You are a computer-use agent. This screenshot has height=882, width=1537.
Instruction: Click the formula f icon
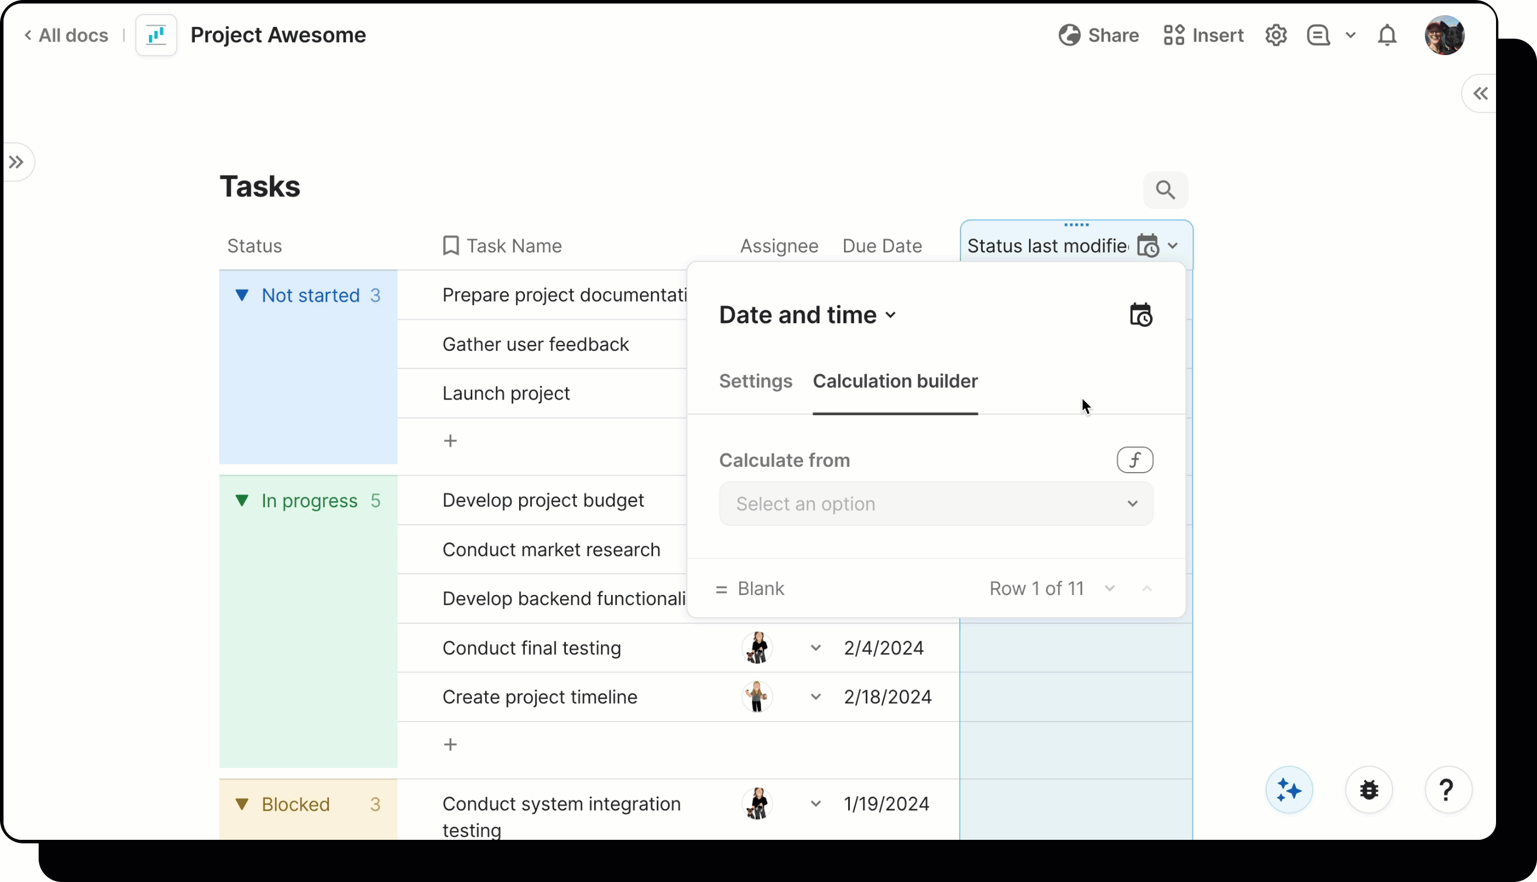tap(1134, 460)
